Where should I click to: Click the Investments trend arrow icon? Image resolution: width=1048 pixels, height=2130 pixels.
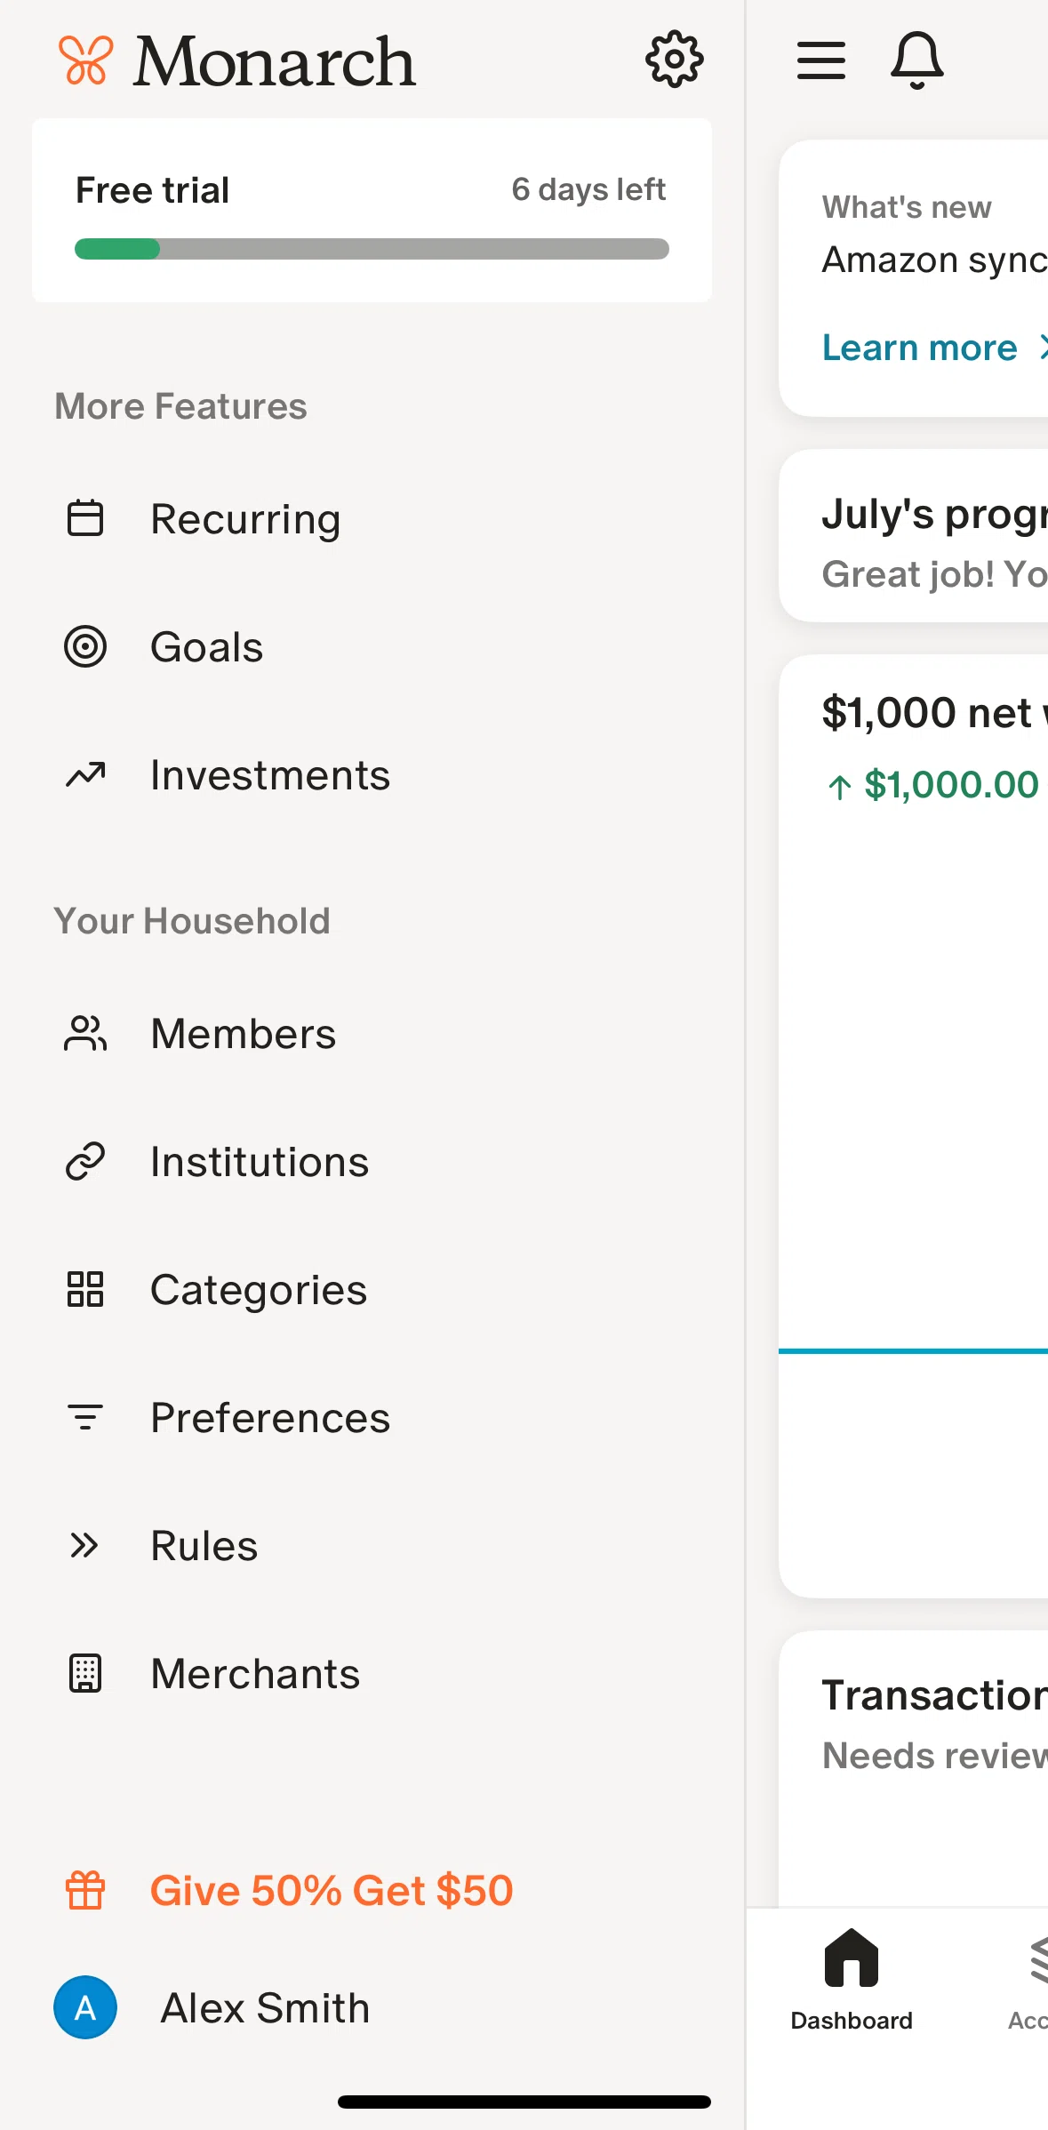[85, 775]
